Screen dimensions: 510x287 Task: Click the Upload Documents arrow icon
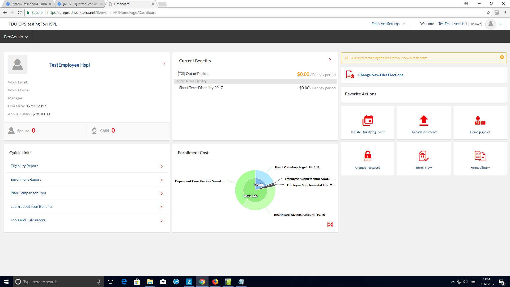click(424, 120)
